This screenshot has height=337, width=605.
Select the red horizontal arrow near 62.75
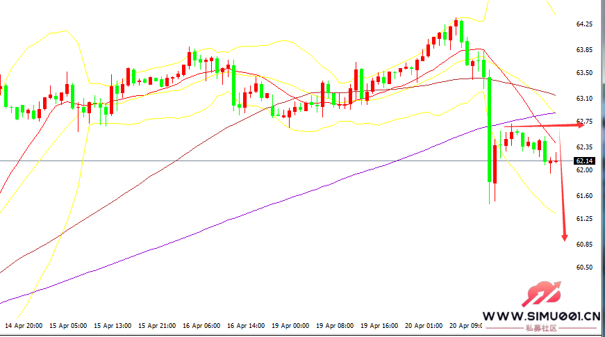click(549, 125)
